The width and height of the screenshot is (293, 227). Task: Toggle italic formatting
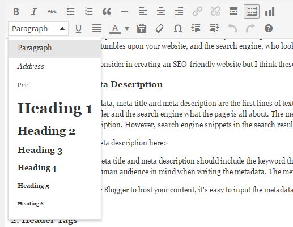pyautogui.click(x=34, y=12)
